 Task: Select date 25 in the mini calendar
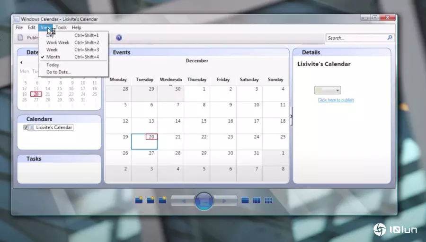[x=95, y=94]
